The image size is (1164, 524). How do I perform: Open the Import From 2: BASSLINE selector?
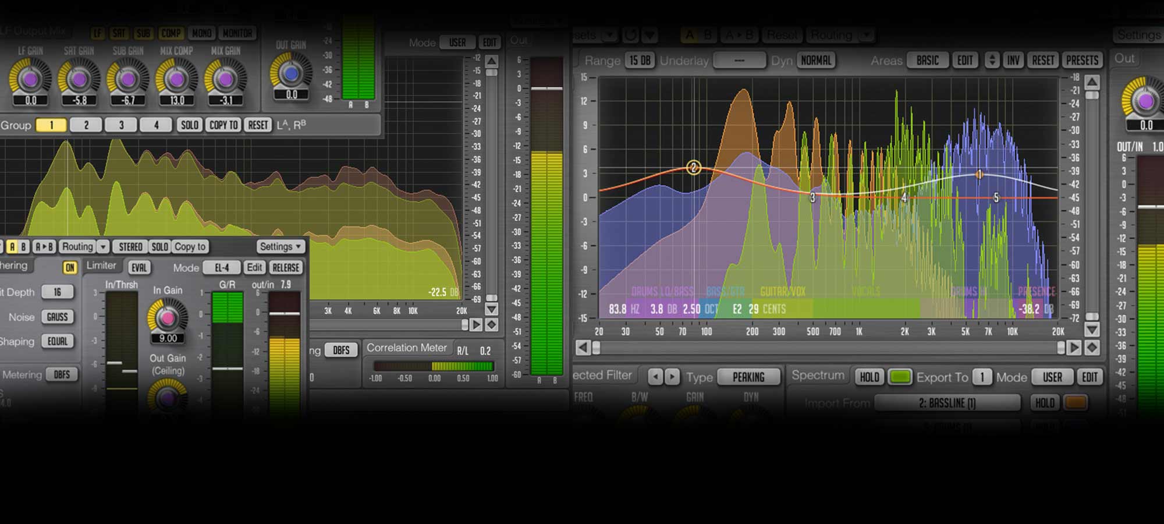click(947, 402)
